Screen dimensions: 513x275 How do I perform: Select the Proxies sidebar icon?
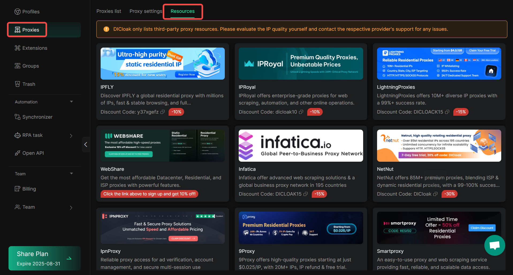tap(17, 30)
